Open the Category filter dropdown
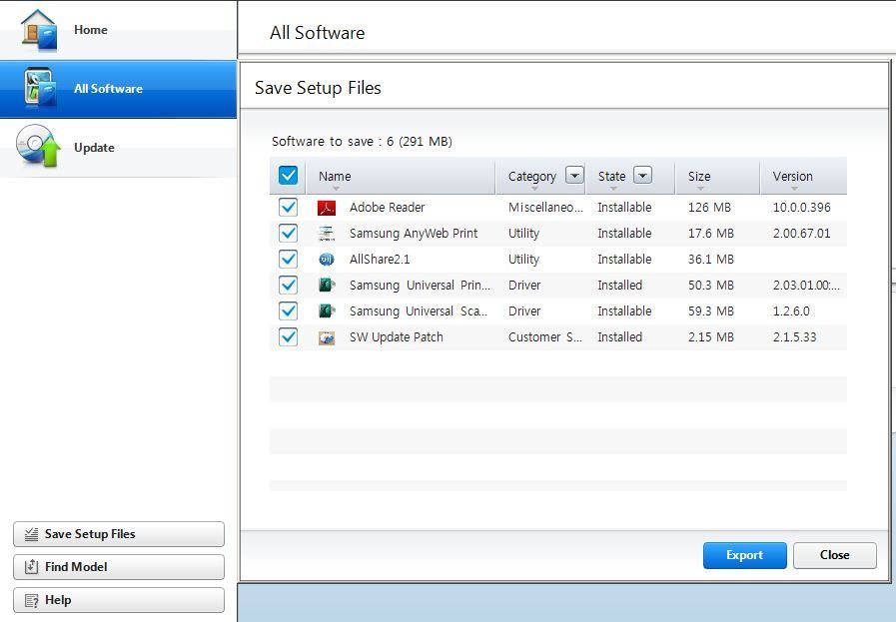Image resolution: width=896 pixels, height=622 pixels. tap(574, 176)
